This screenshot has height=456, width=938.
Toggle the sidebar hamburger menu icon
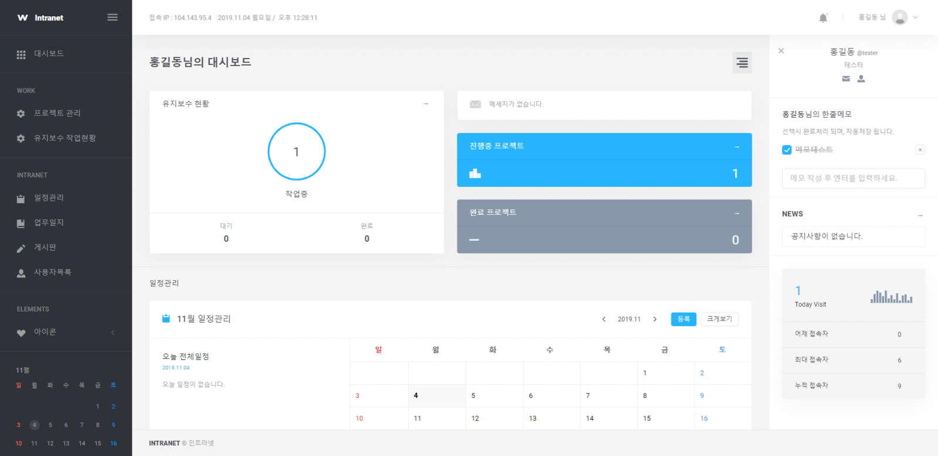[113, 18]
